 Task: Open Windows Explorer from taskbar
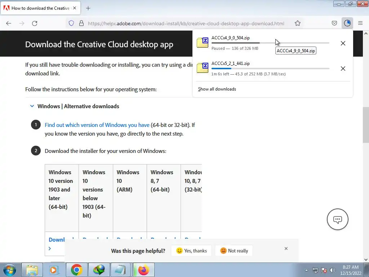pos(32,270)
